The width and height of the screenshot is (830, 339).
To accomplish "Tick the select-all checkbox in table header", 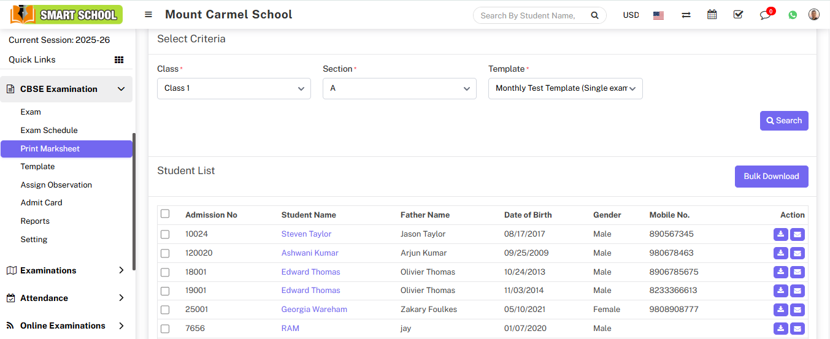I will (x=165, y=214).
